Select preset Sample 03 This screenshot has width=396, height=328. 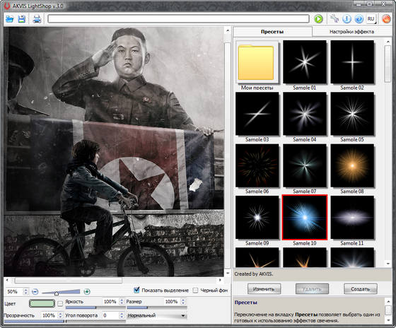tap(257, 114)
